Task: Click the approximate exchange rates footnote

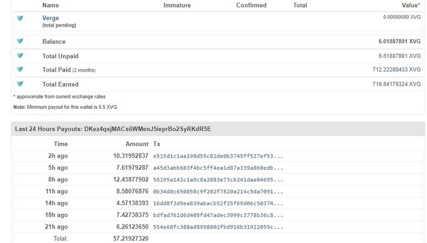Action: (x=59, y=97)
